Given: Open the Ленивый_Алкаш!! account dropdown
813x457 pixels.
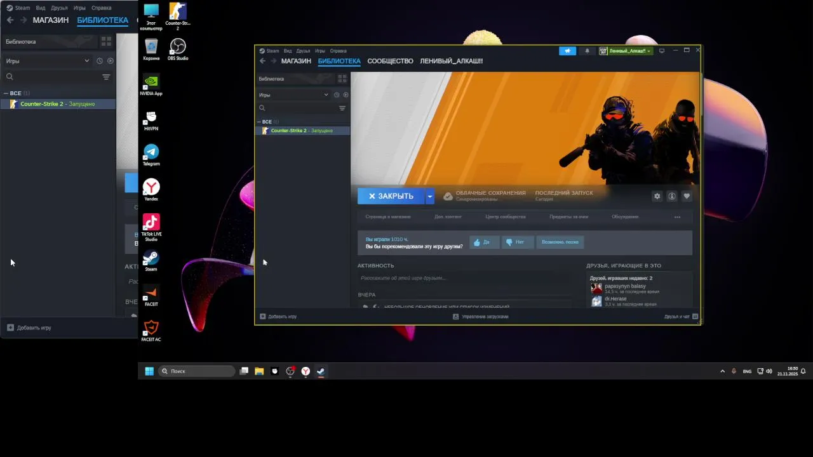Looking at the screenshot, I should click(x=626, y=51).
